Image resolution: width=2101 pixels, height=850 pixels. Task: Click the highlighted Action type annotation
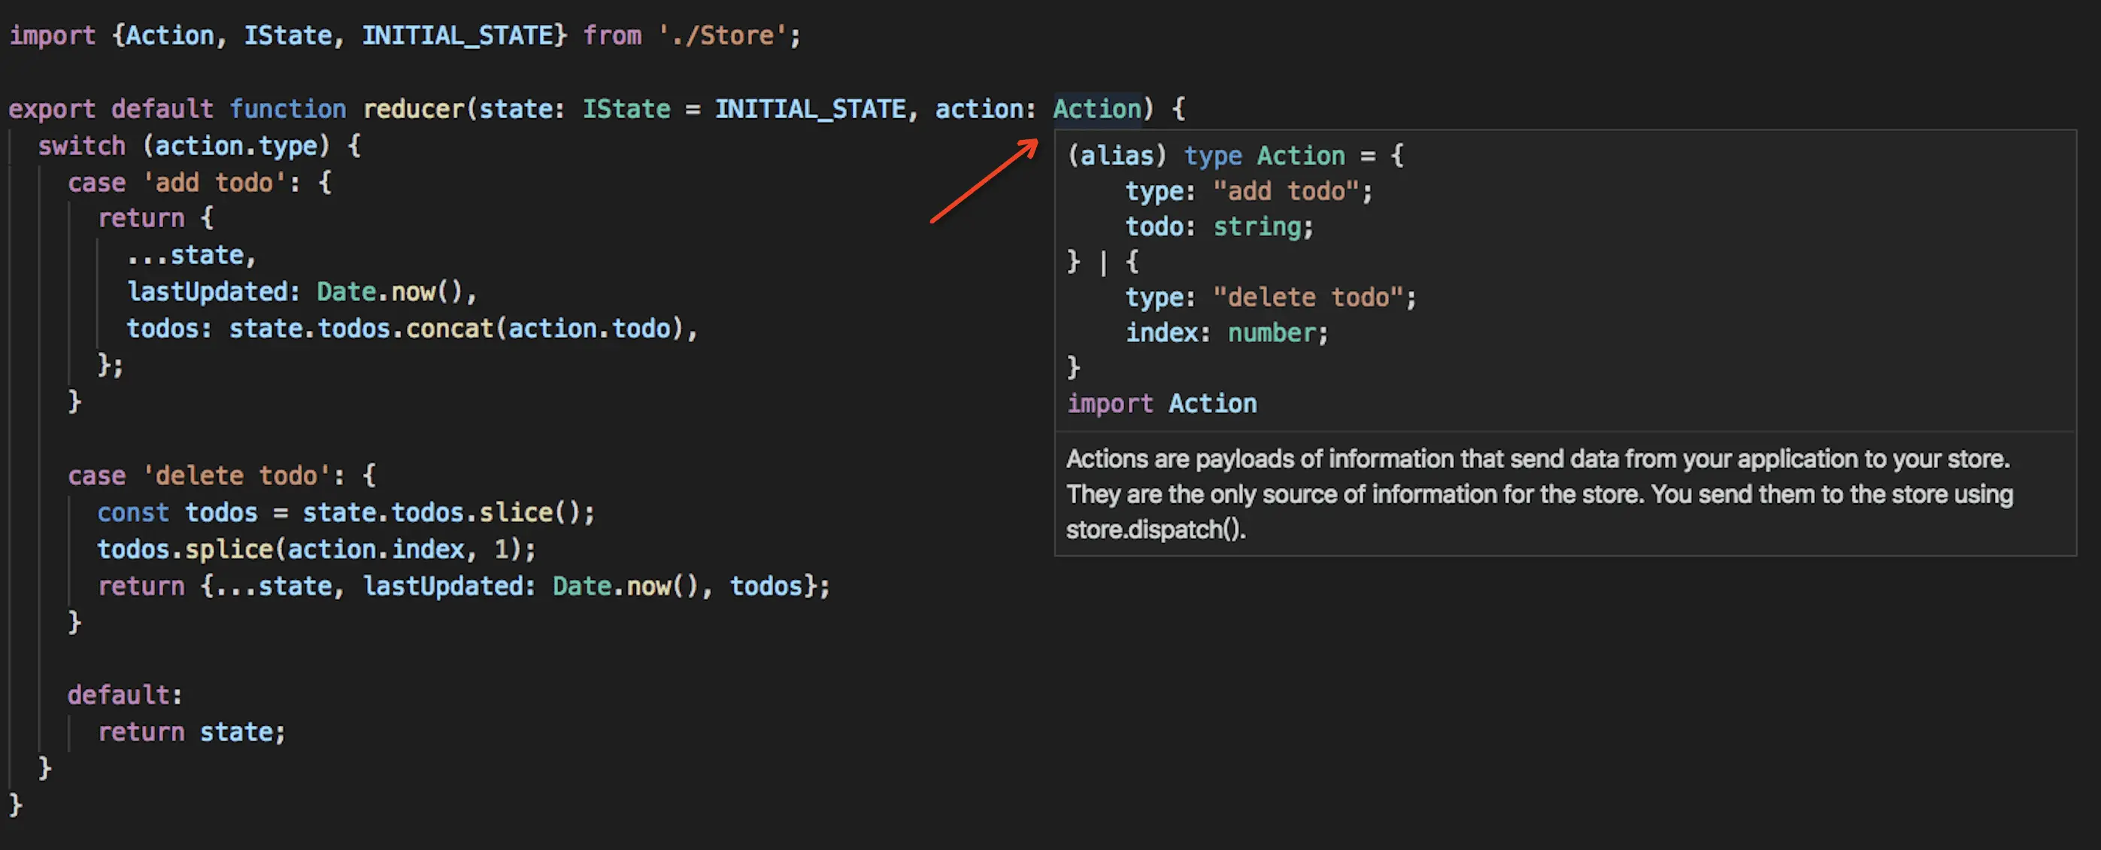point(1097,108)
